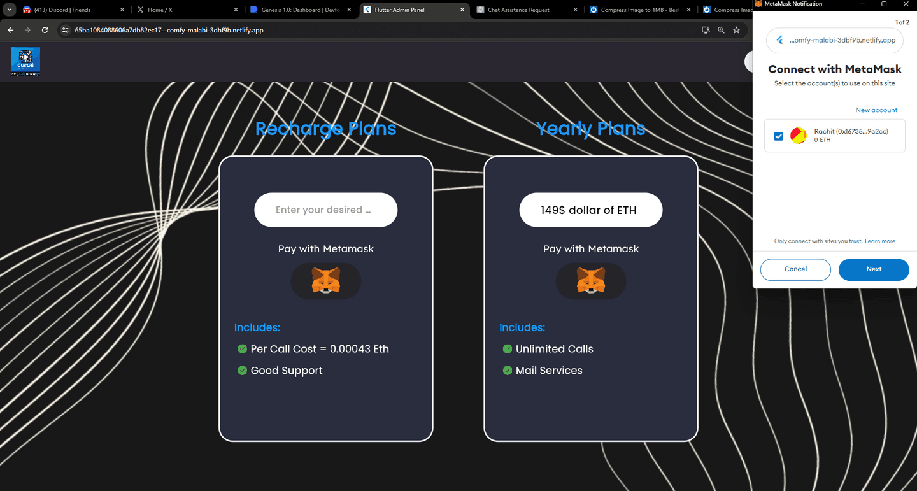Select the Flutter Admin Panel tab
Viewport: 917px width, 491px height.
pyautogui.click(x=414, y=10)
